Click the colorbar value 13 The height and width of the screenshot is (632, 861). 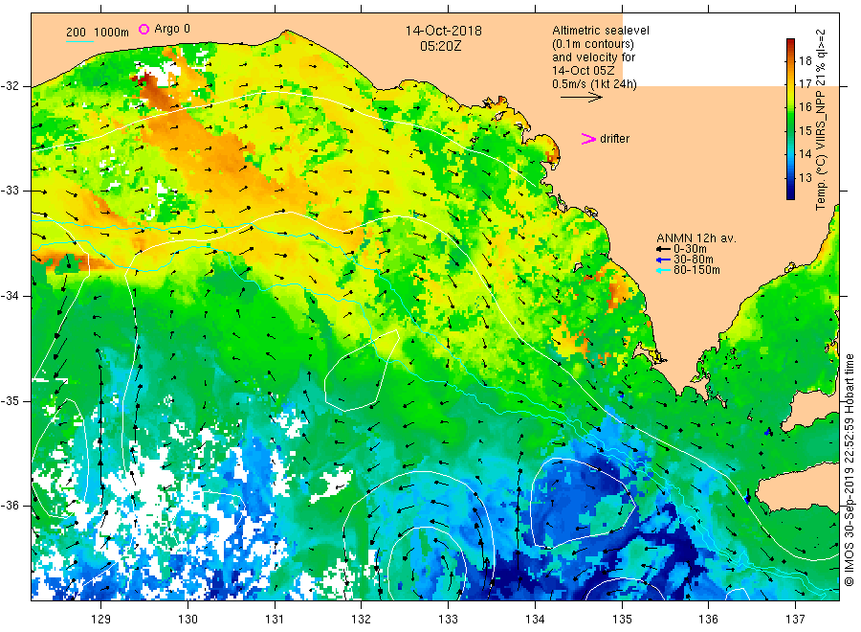805,177
